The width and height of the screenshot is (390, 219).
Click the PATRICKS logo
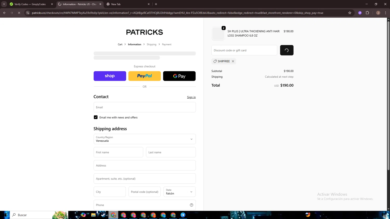[x=145, y=32]
